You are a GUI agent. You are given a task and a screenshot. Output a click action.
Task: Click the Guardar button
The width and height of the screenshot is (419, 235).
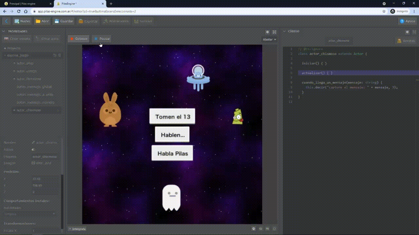pos(64,21)
